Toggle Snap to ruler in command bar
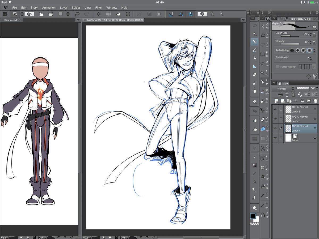 coord(171,14)
